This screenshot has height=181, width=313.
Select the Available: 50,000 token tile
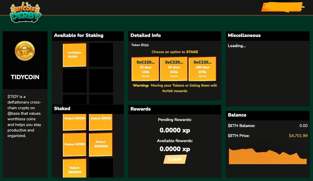click(x=75, y=55)
